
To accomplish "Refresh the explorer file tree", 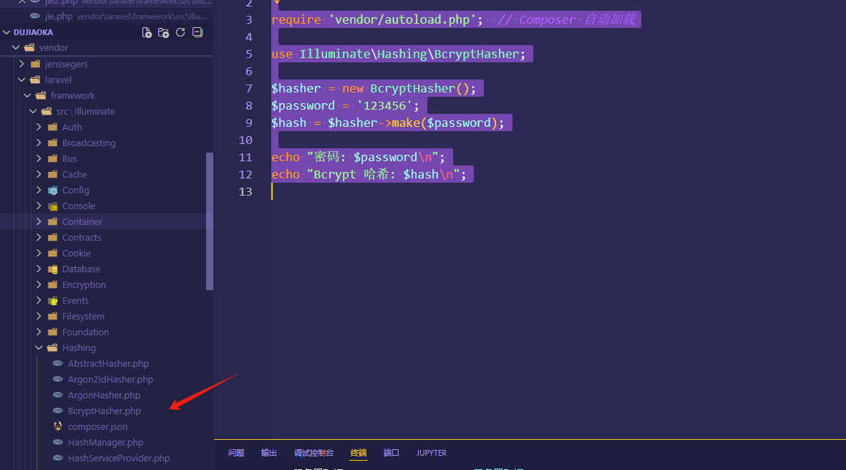I will [x=180, y=32].
